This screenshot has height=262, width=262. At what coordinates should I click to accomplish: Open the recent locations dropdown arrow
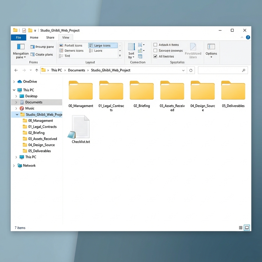[x=31, y=70]
